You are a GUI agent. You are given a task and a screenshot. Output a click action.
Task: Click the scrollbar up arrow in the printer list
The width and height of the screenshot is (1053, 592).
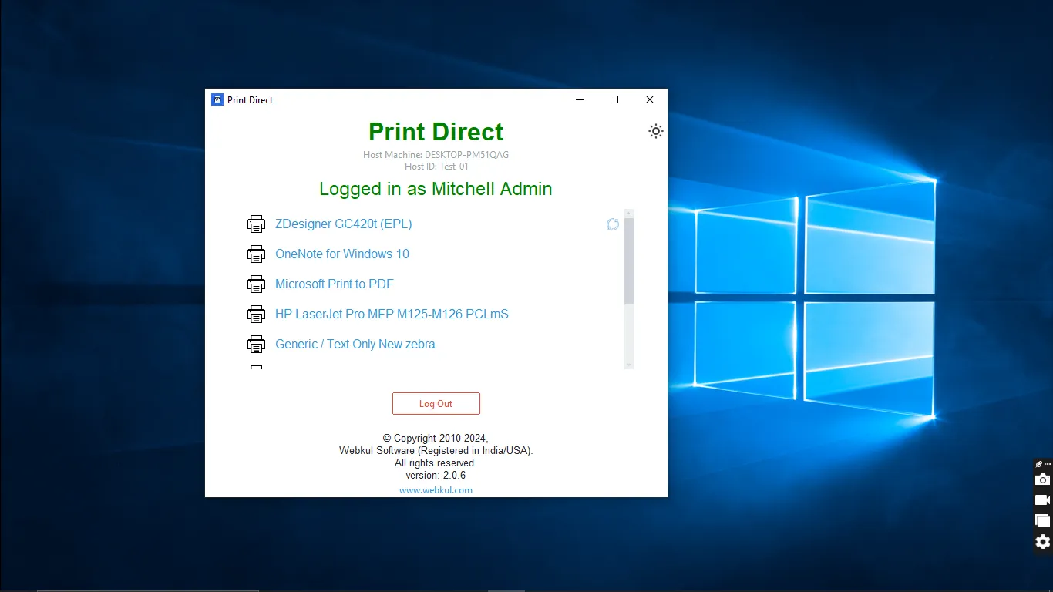point(628,214)
